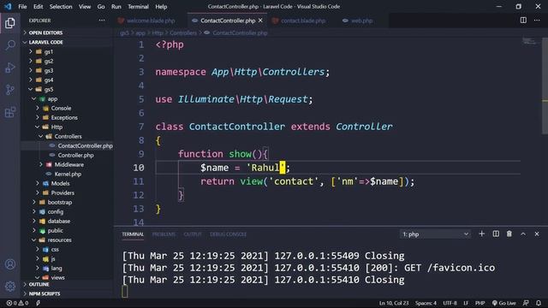Screen dimensions: 548x308
Task: Select ContactController.php in the file tree
Action: click(x=85, y=146)
